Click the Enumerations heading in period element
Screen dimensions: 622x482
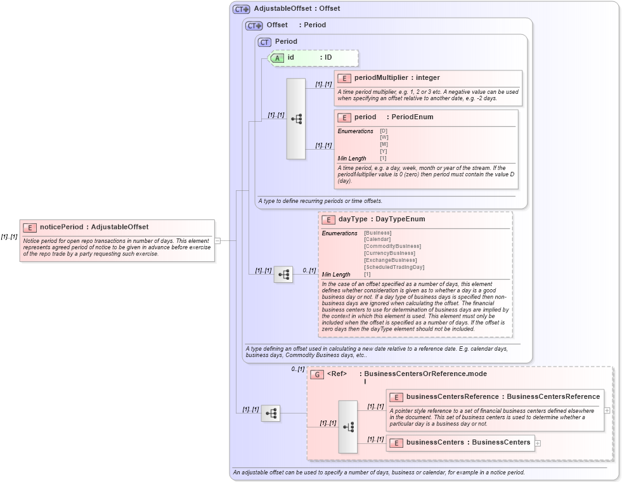point(356,131)
